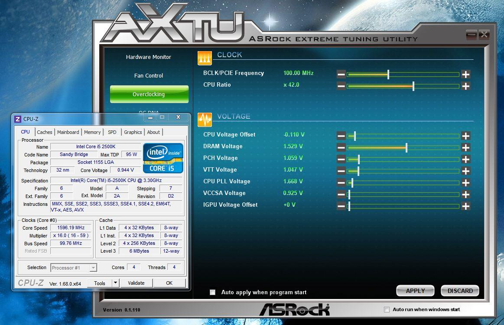Raise PCH Voltage using plus

point(466,159)
